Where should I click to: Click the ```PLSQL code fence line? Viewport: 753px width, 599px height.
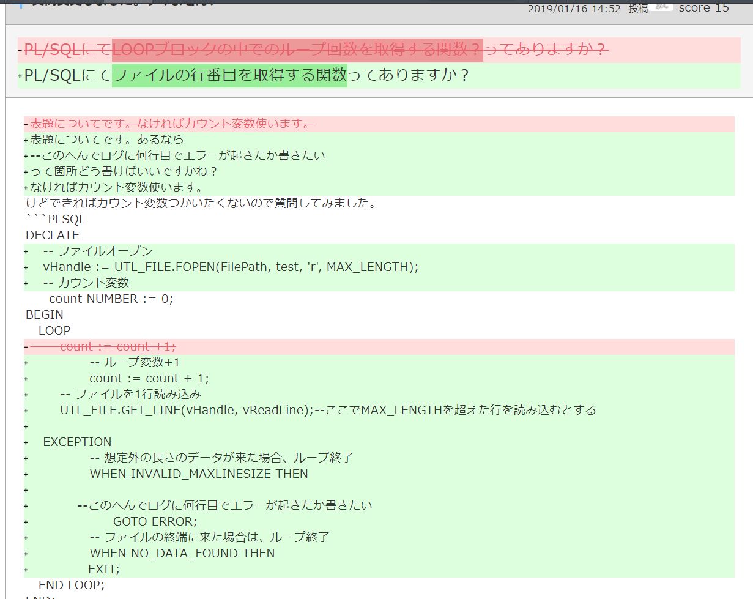coord(56,219)
